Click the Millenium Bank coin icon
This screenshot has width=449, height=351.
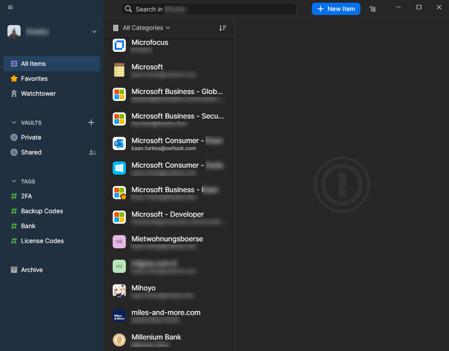point(119,340)
